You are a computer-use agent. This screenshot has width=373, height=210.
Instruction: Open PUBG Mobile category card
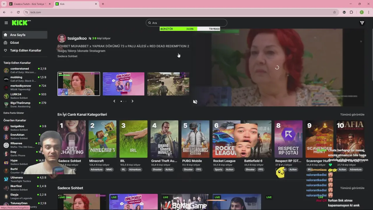coord(195,139)
